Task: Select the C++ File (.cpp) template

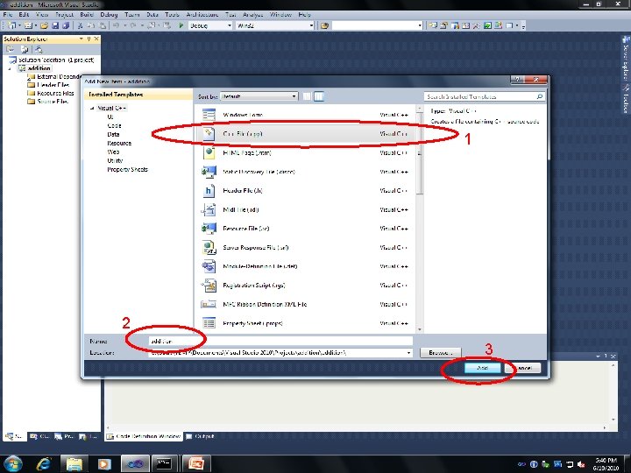Action: 306,134
